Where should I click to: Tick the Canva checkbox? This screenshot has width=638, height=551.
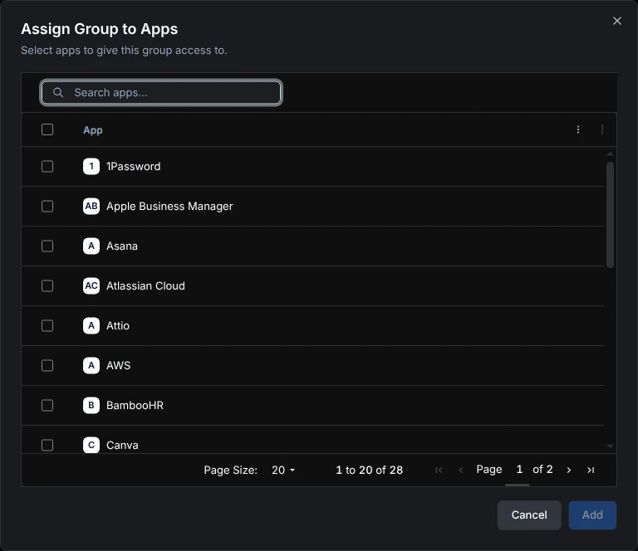tap(47, 445)
